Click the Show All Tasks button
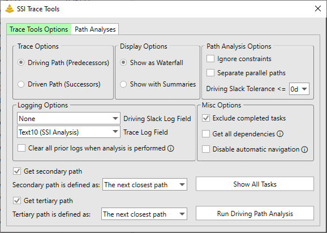This screenshot has height=233, width=327. 255,184
